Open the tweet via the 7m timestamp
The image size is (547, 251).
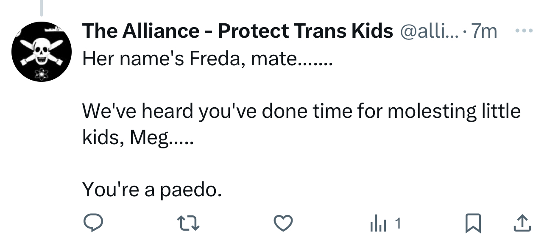483,31
